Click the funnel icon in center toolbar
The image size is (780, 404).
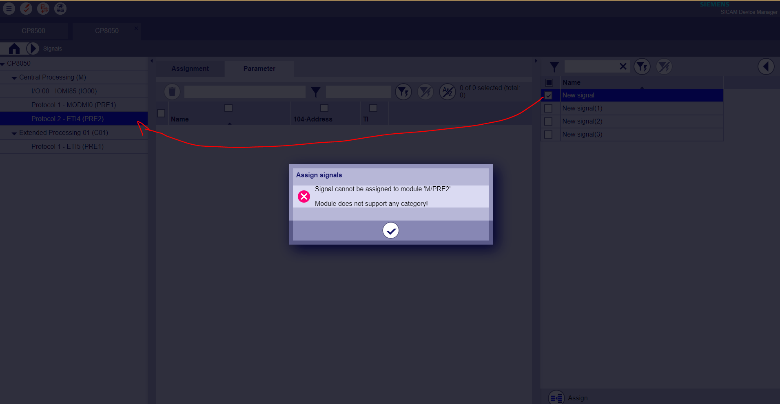pyautogui.click(x=315, y=92)
